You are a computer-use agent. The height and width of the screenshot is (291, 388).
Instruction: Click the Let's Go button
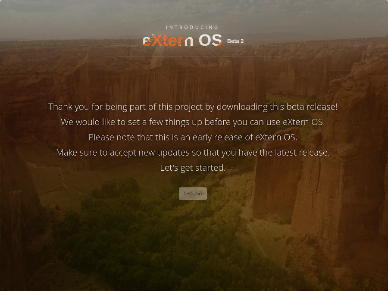(193, 194)
